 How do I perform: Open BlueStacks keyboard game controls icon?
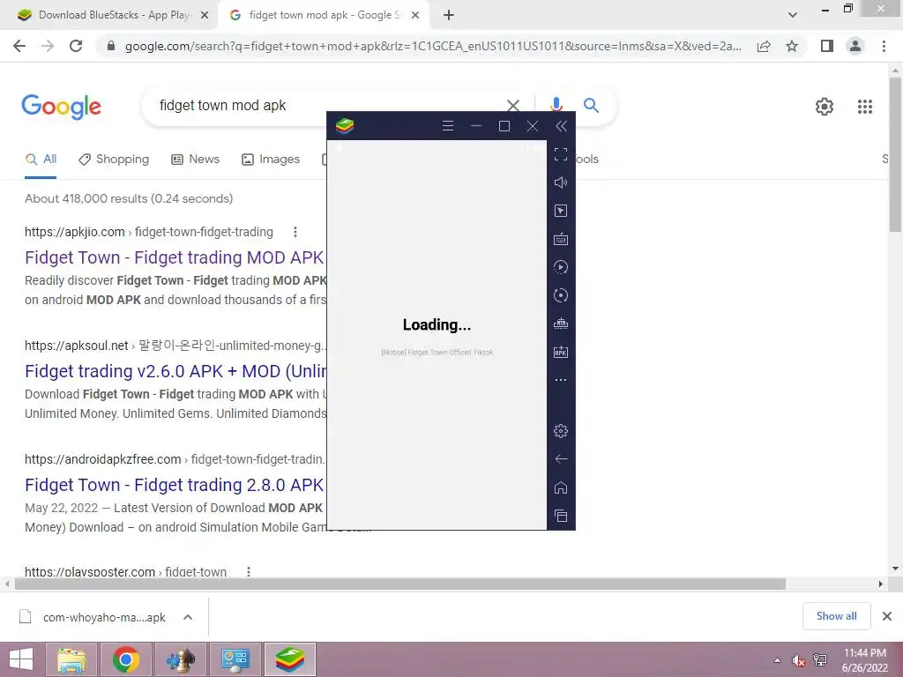[560, 239]
